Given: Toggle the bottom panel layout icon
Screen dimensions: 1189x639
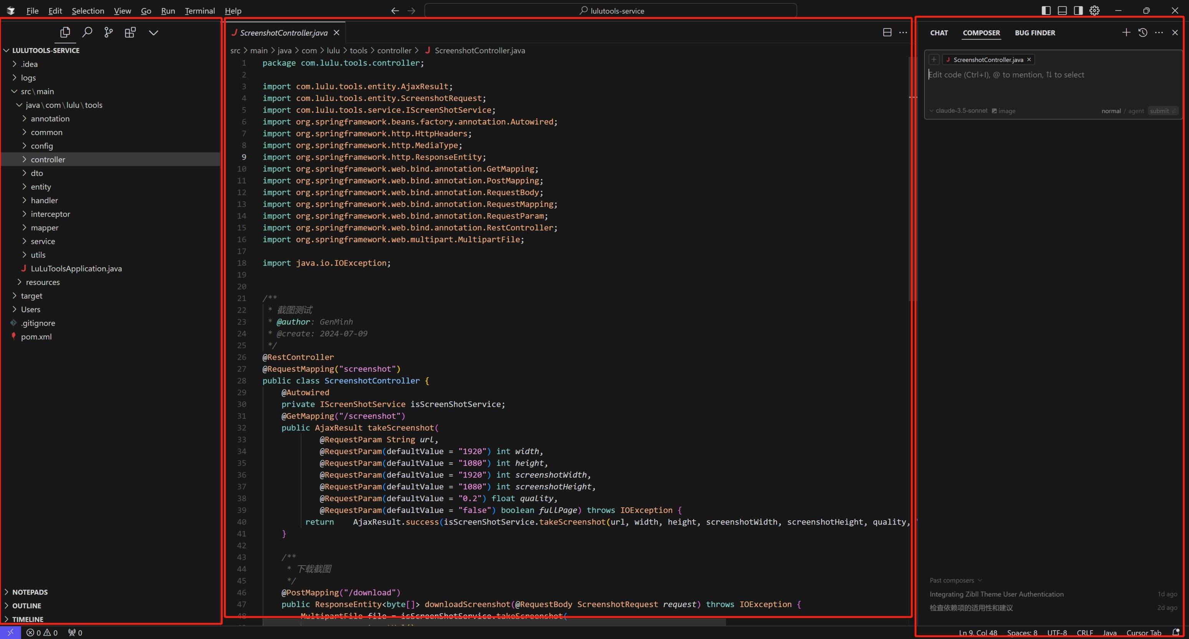Looking at the screenshot, I should (1062, 10).
